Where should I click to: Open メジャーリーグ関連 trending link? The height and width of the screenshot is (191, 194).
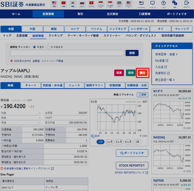click(52, 61)
